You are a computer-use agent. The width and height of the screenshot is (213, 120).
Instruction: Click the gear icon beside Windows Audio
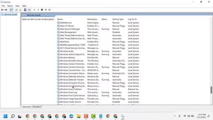(x=58, y=51)
